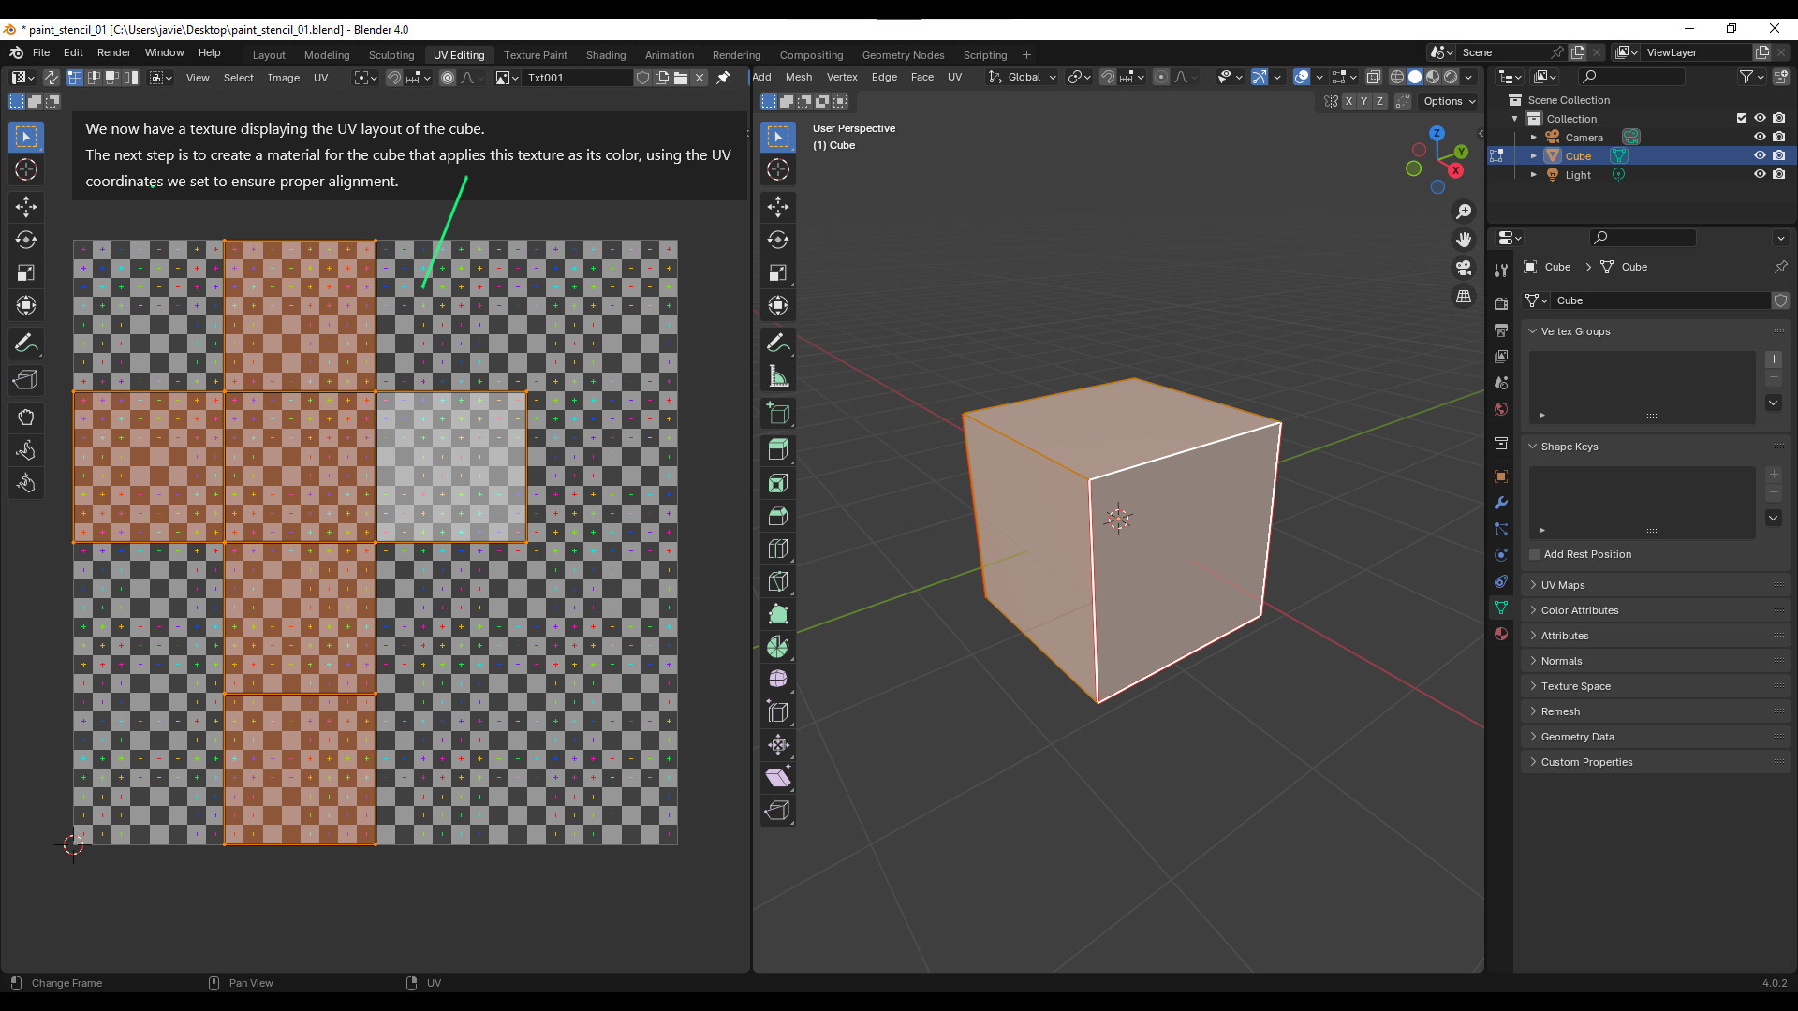Select the Add Cube tool in the 3D viewport

tap(778, 413)
